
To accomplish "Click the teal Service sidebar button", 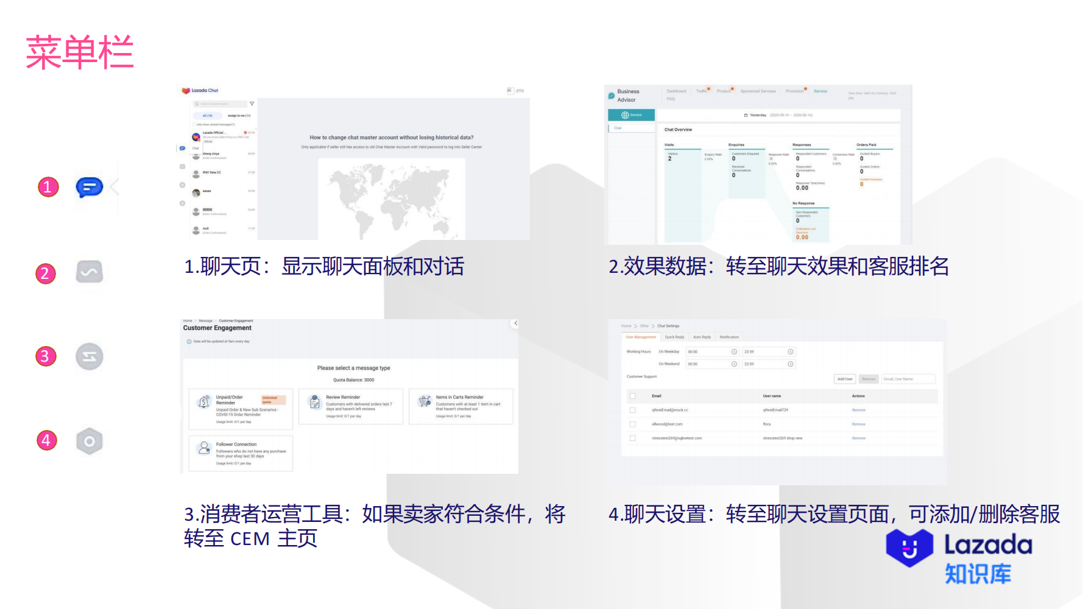I will [x=631, y=115].
